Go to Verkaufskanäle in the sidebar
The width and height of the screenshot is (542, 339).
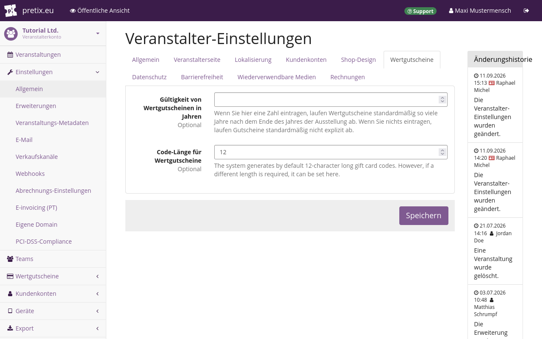(x=53, y=157)
